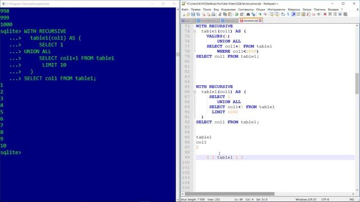Open the Инструменты menu
This screenshot has height=202, width=360.
tap(276, 10)
